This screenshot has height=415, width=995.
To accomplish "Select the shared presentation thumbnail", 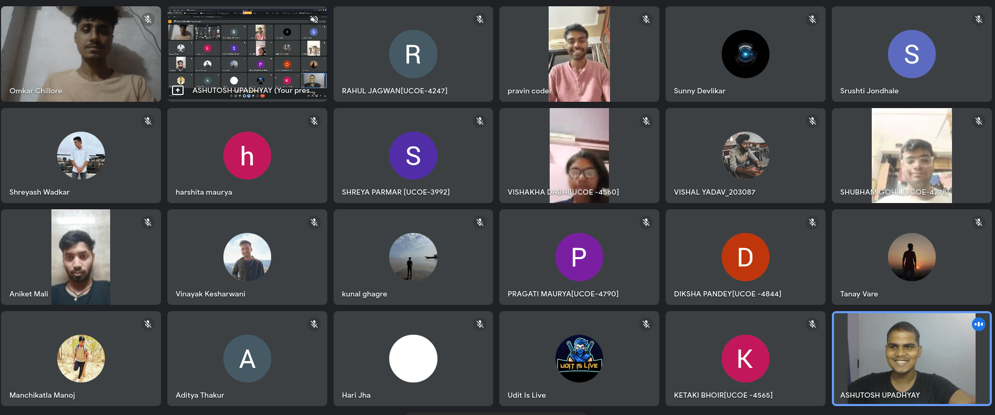I will (x=247, y=51).
